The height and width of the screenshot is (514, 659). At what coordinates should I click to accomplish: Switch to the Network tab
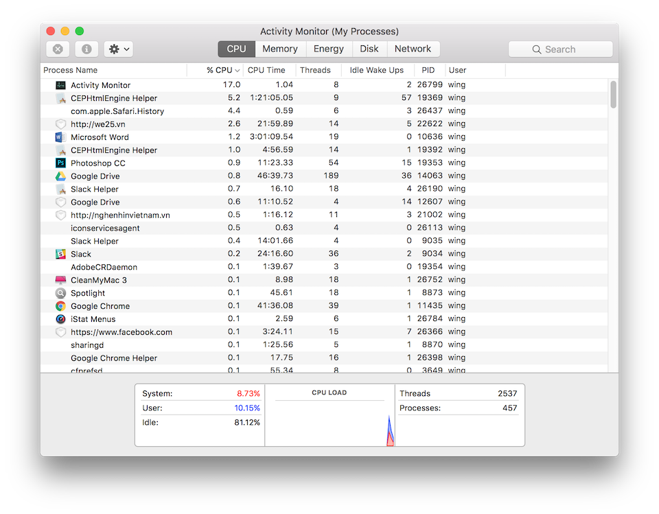click(x=413, y=49)
